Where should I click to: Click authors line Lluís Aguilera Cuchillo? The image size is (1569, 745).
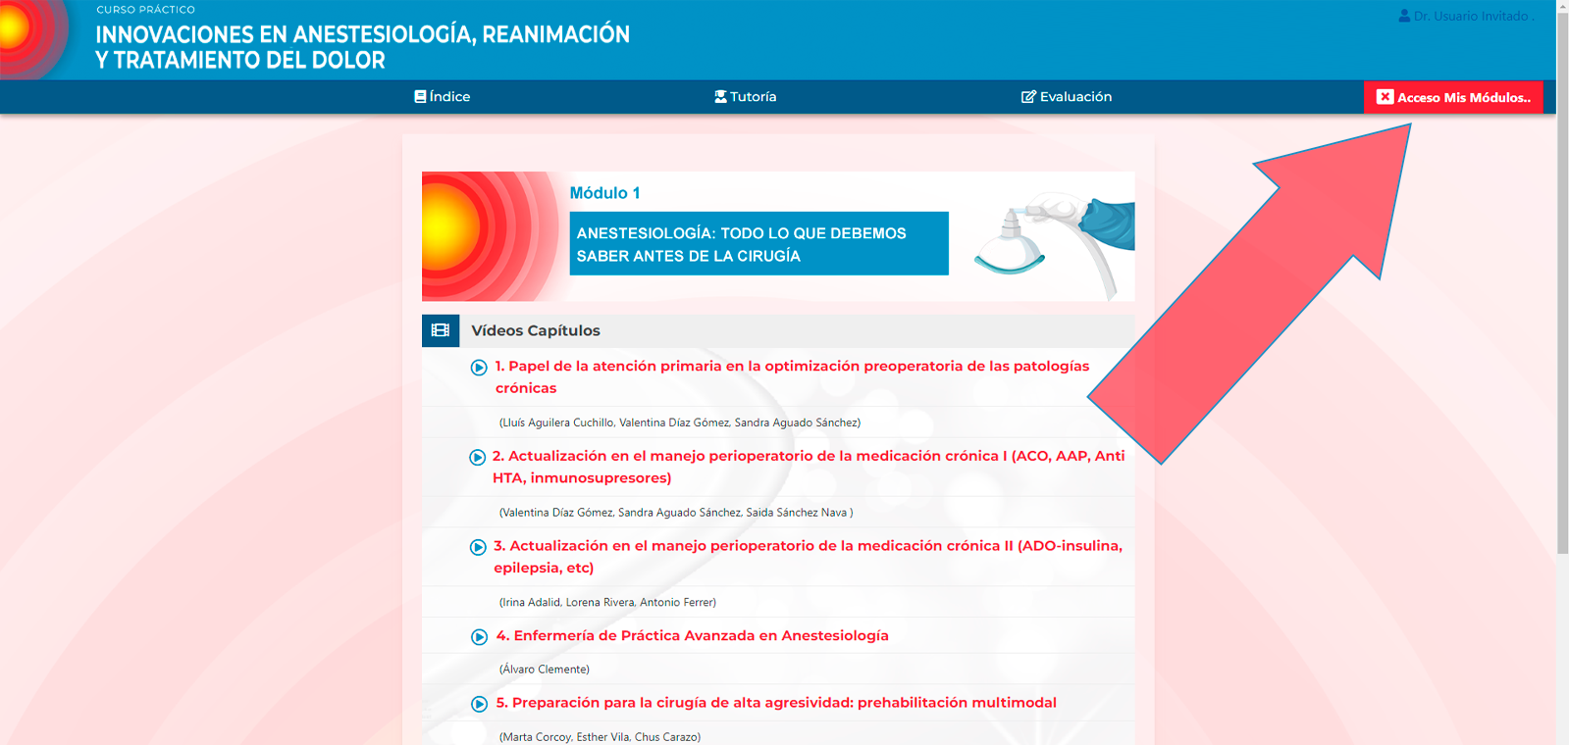point(680,422)
